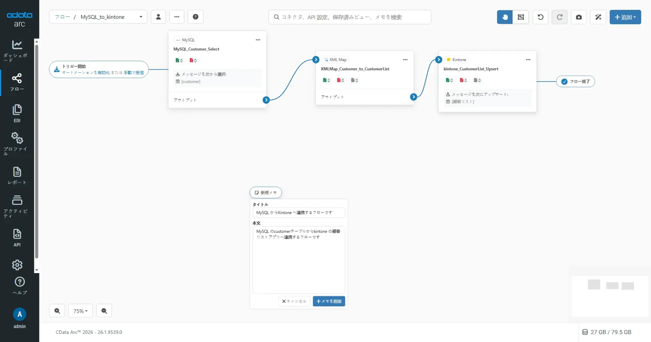Zoom in with the plus magnifier button

point(57,311)
